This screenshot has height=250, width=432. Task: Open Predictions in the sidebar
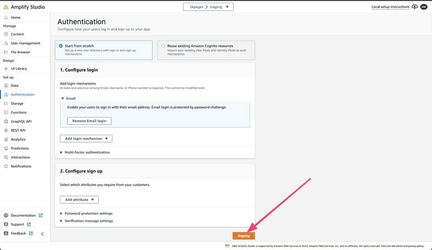coord(20,148)
